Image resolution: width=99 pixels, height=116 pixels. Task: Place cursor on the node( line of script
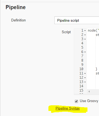[93, 31]
